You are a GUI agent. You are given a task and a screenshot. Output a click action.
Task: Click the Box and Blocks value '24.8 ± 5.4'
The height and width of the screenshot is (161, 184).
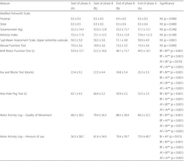pos(122,72)
